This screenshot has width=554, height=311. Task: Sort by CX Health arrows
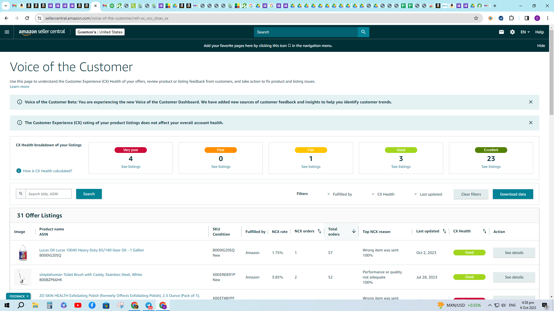[484, 231]
